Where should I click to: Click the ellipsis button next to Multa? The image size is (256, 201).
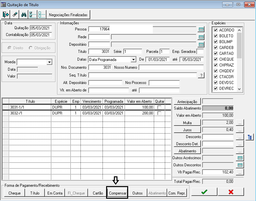coord(240,123)
